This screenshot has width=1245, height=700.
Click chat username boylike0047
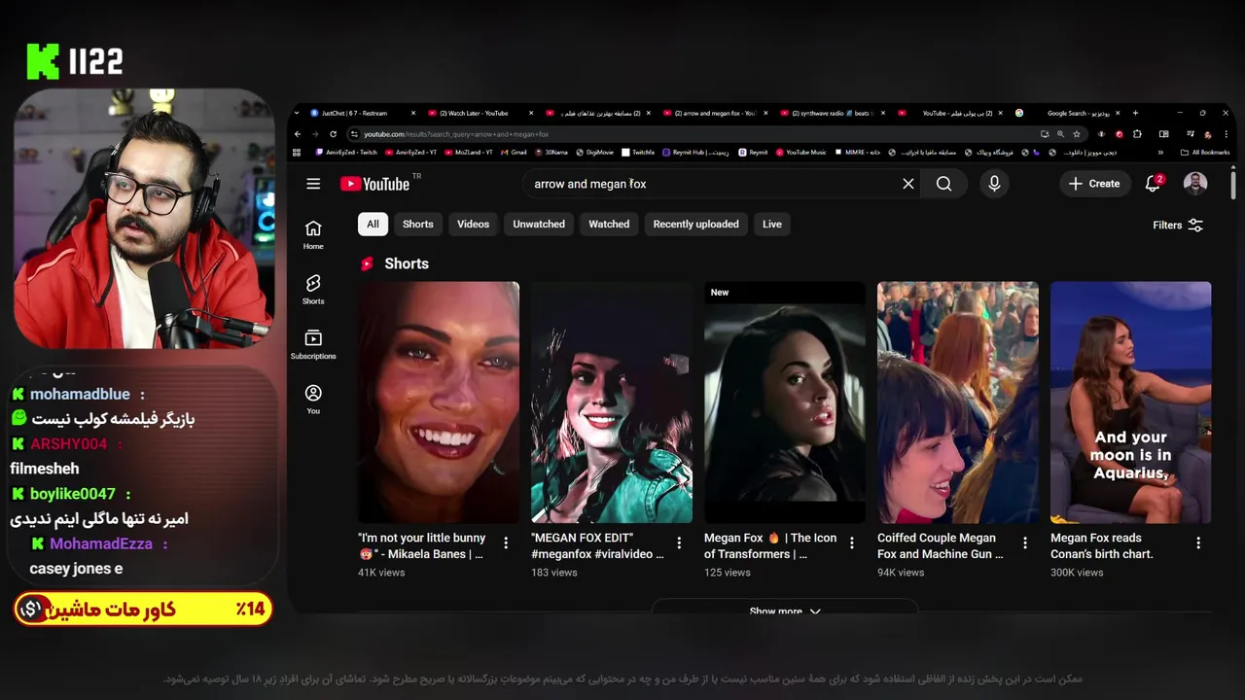72,494
